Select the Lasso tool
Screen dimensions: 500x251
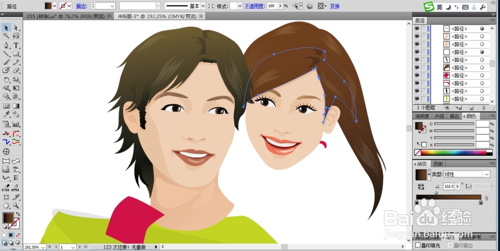[16, 35]
